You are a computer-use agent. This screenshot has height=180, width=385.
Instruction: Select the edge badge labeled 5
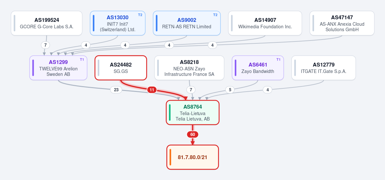pyautogui.click(x=230, y=90)
